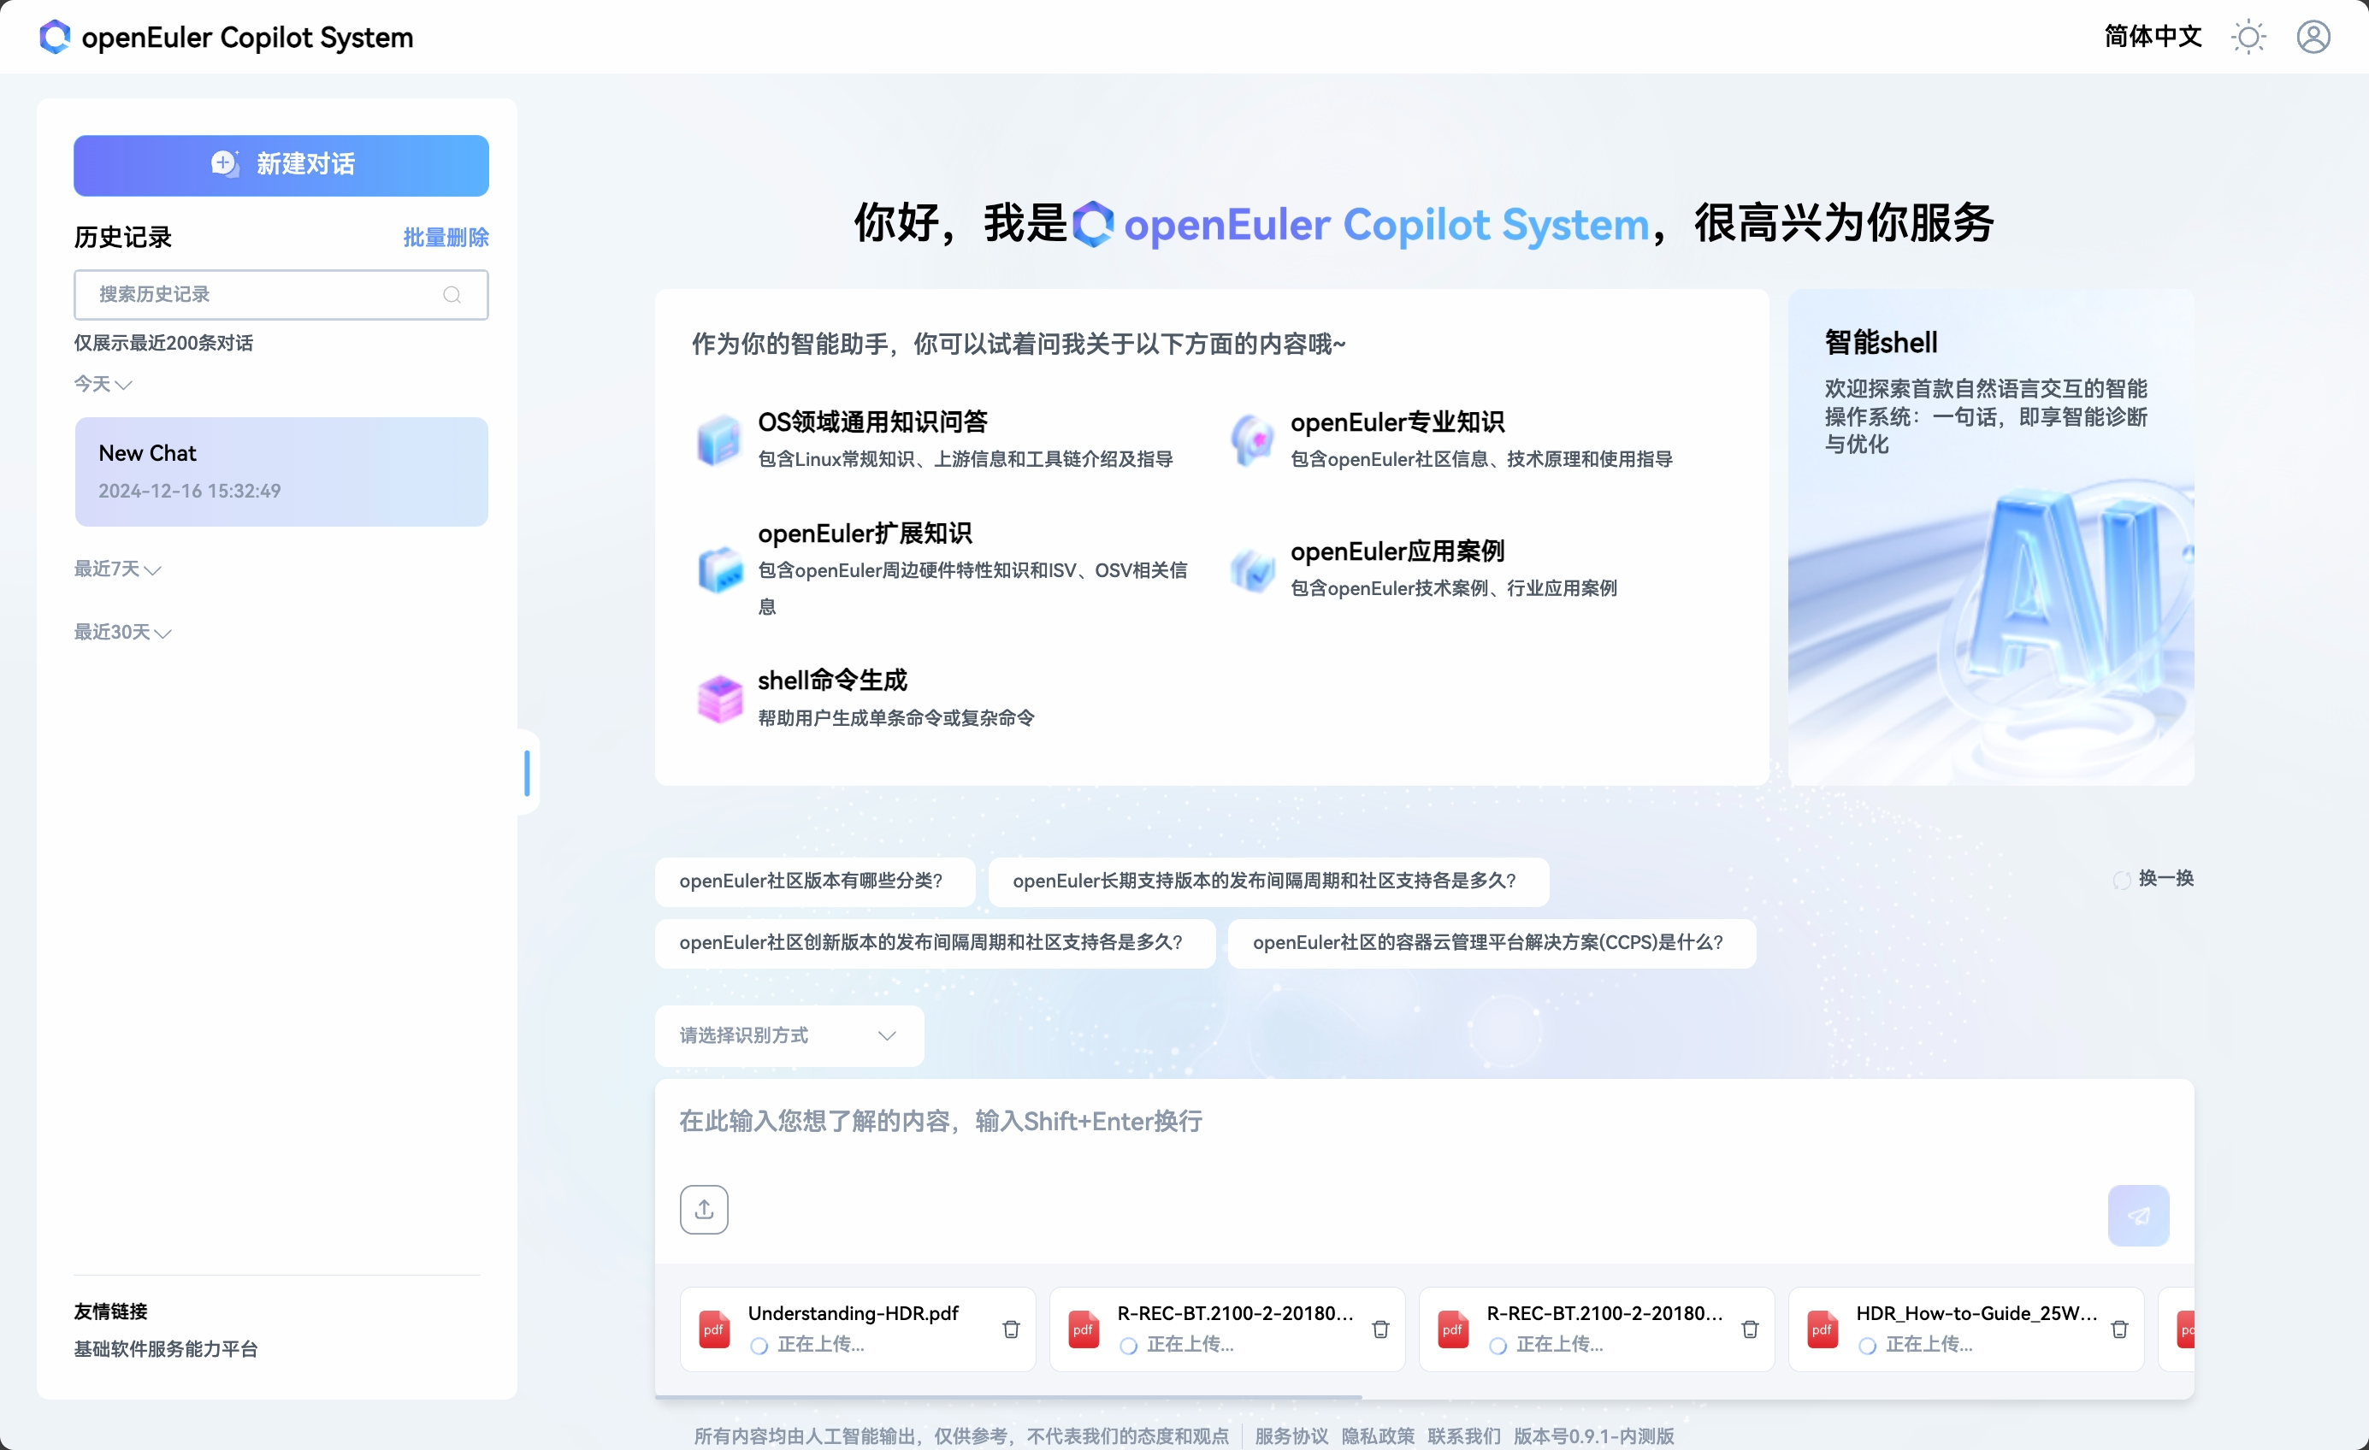This screenshot has width=2369, height=1450.
Task: Click the 版本号0.9.1-内测版 text
Action: coord(1593,1436)
